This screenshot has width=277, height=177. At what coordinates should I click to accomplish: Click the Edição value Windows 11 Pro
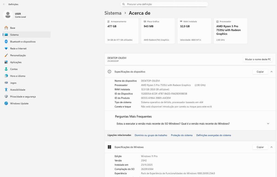(149, 156)
